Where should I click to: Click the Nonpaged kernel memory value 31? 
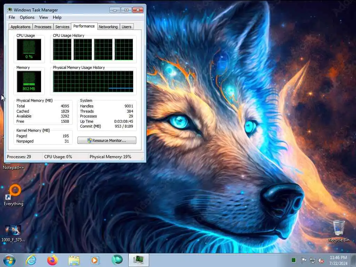(66, 141)
